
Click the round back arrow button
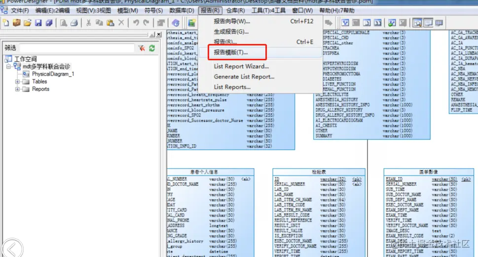click(x=12, y=249)
